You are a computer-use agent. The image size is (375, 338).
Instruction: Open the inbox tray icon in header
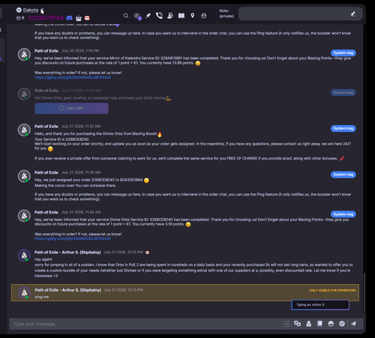point(204,16)
